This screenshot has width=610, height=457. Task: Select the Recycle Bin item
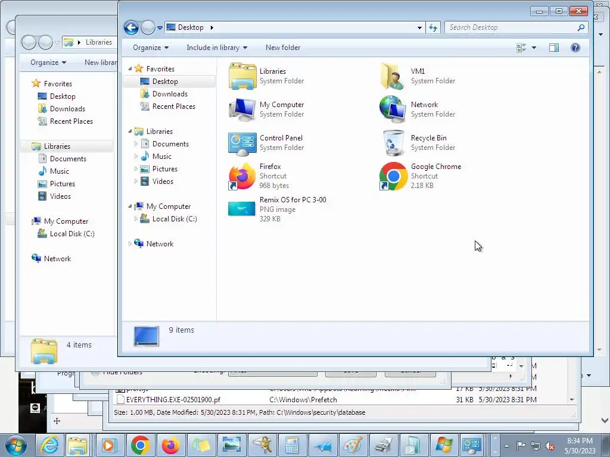(x=418, y=143)
